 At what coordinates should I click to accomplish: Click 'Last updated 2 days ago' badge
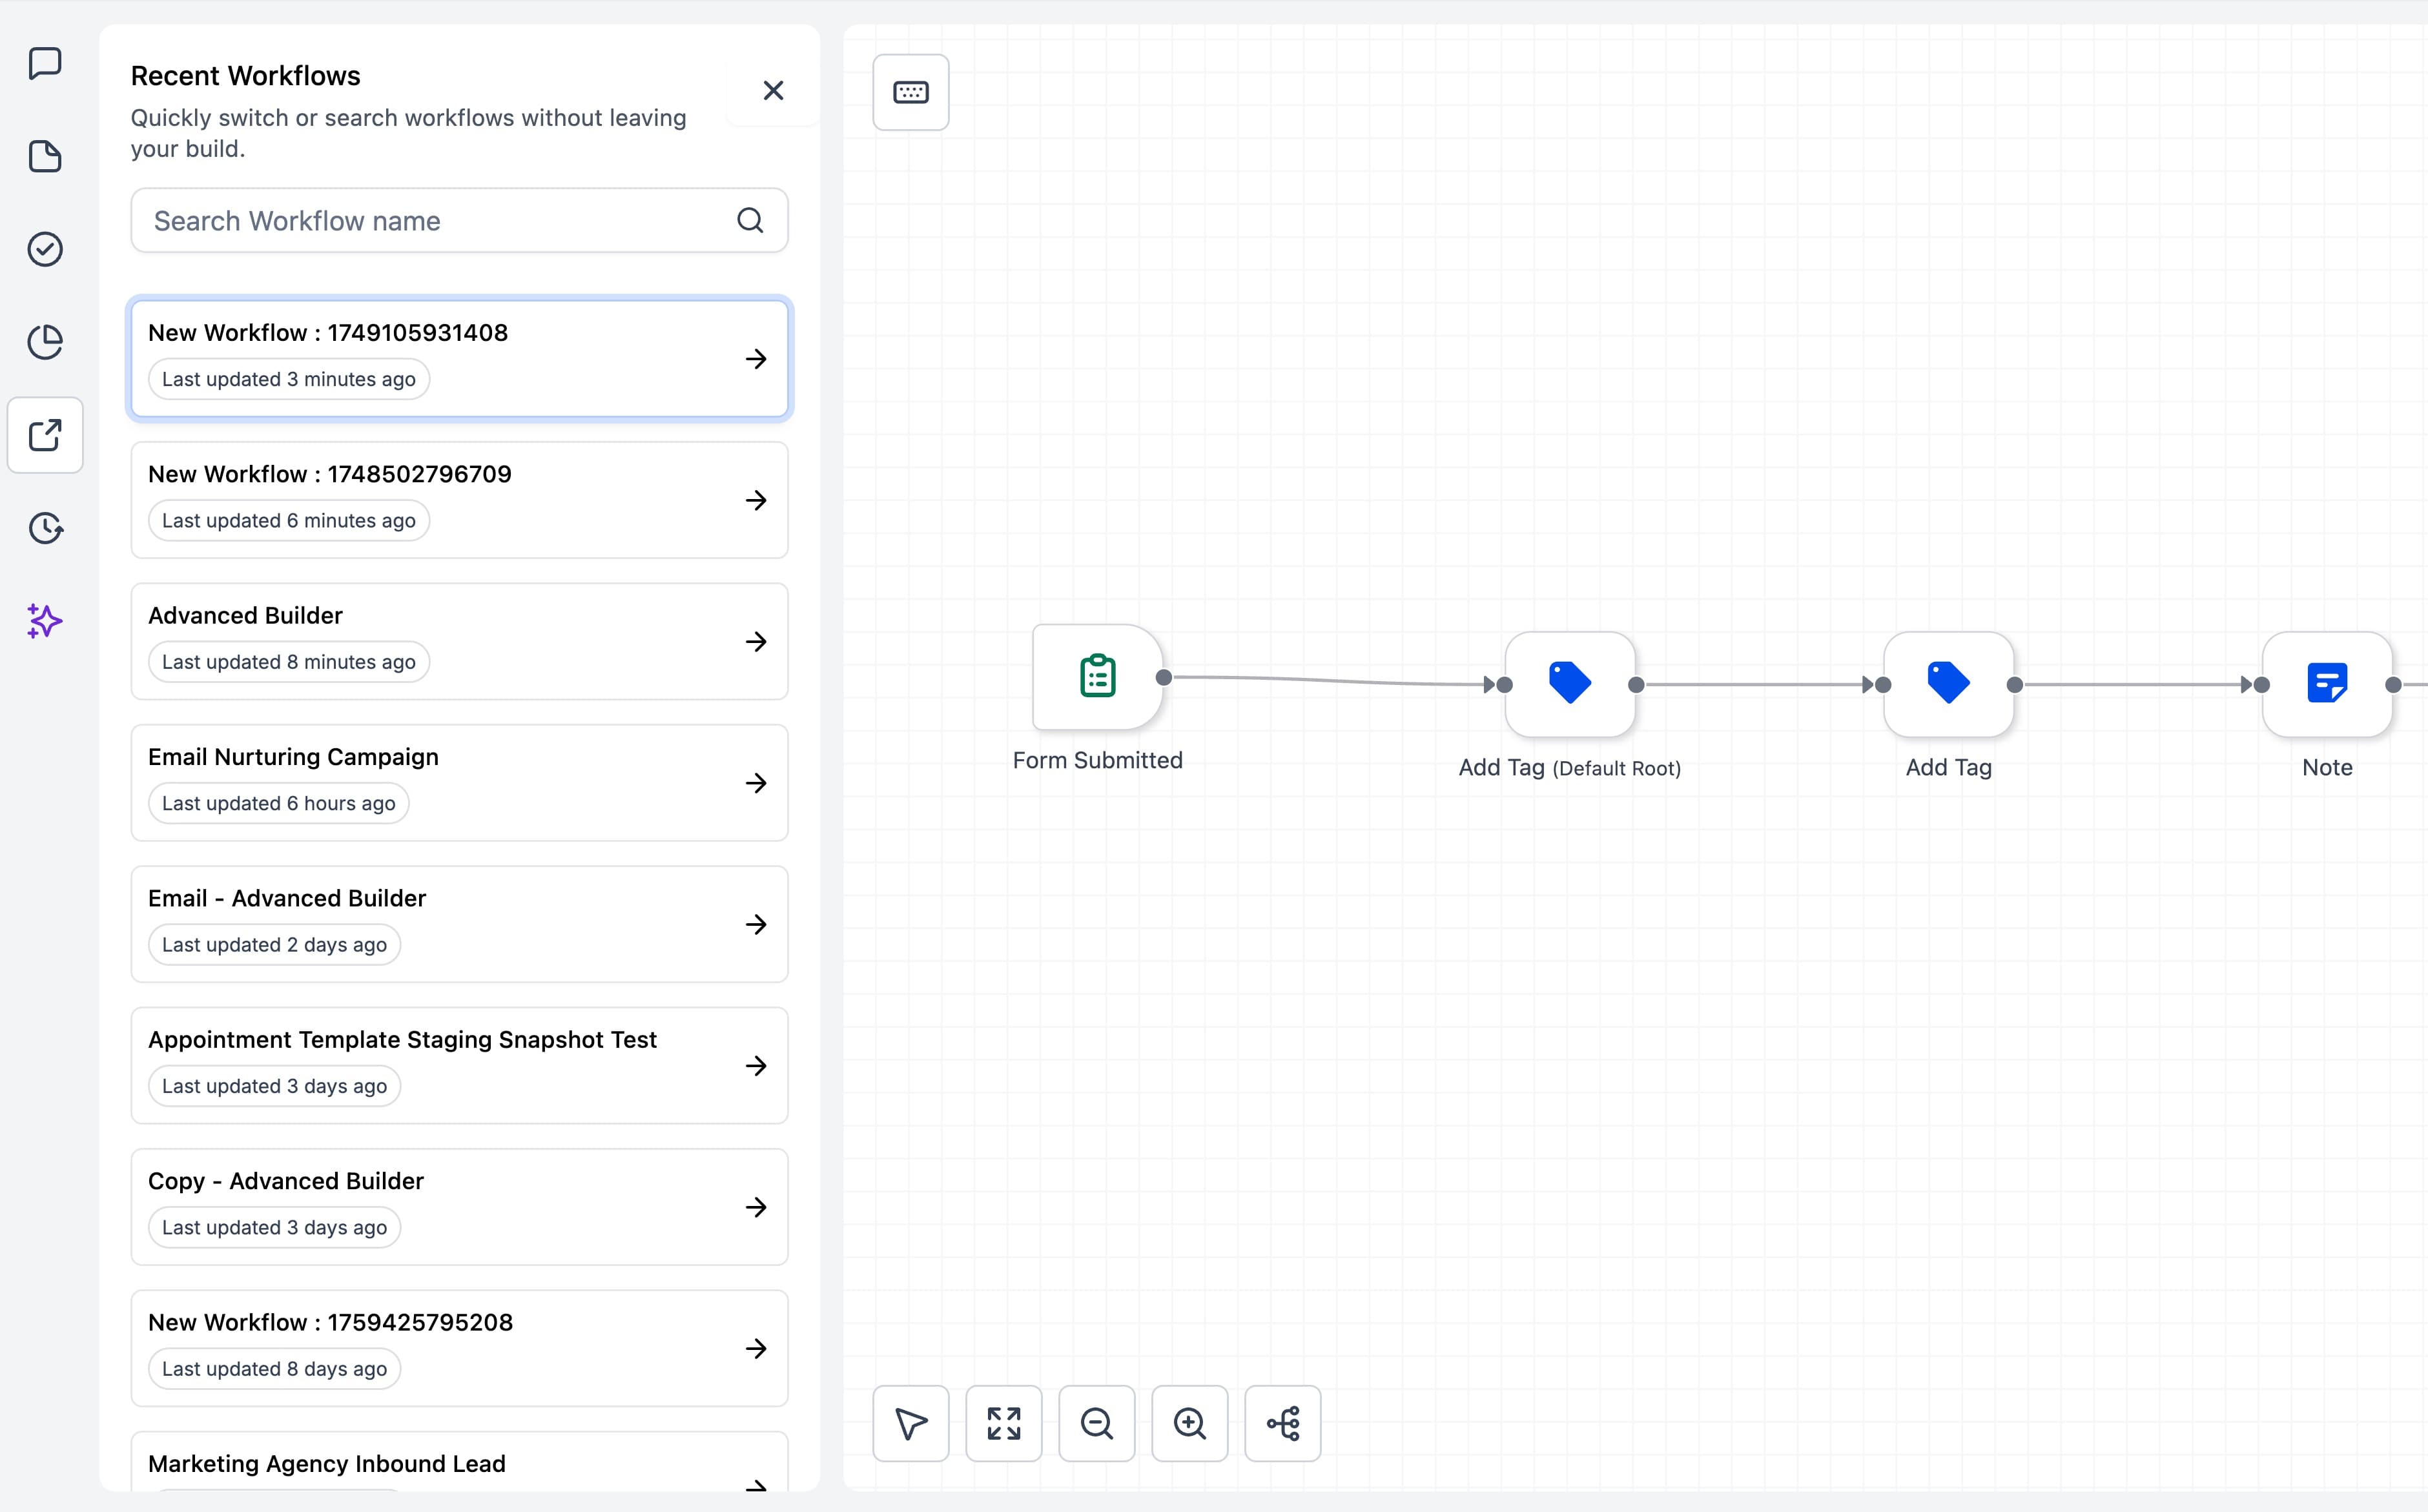(x=274, y=945)
